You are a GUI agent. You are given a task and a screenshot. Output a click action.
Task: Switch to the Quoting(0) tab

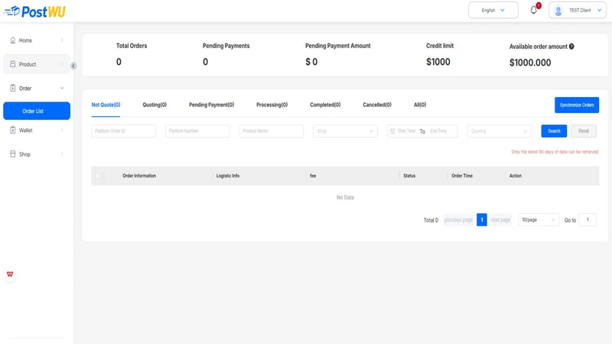point(155,105)
